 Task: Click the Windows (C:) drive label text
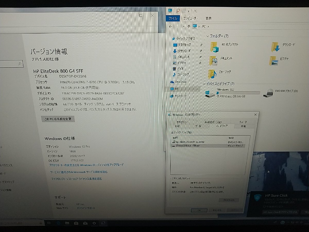[226, 89]
